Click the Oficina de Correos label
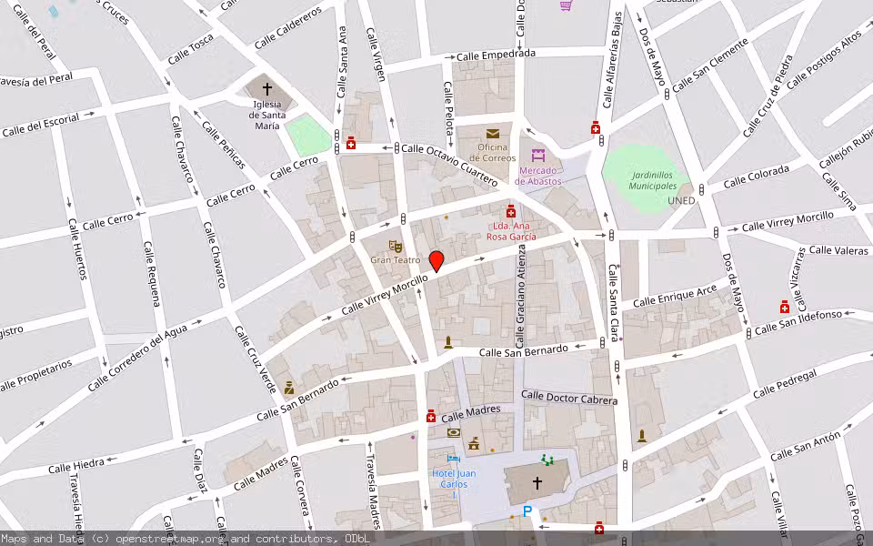This screenshot has width=873, height=546. click(493, 153)
